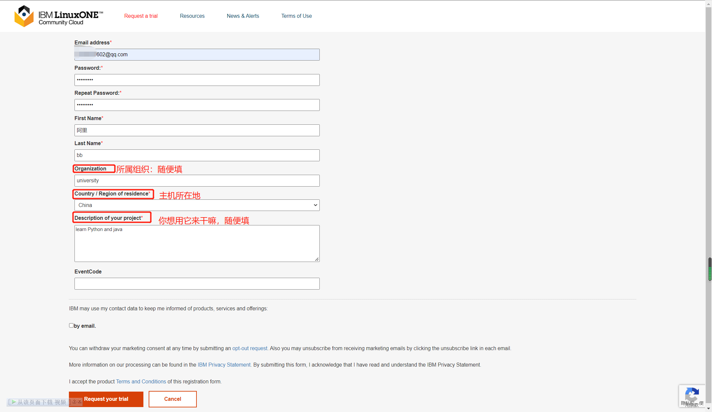Viewport: 712px width, 412px height.
Task: Click the green play icon on download bar
Action: click(14, 402)
